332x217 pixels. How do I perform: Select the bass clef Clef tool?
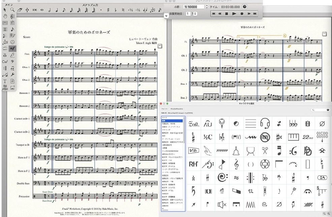[12, 62]
